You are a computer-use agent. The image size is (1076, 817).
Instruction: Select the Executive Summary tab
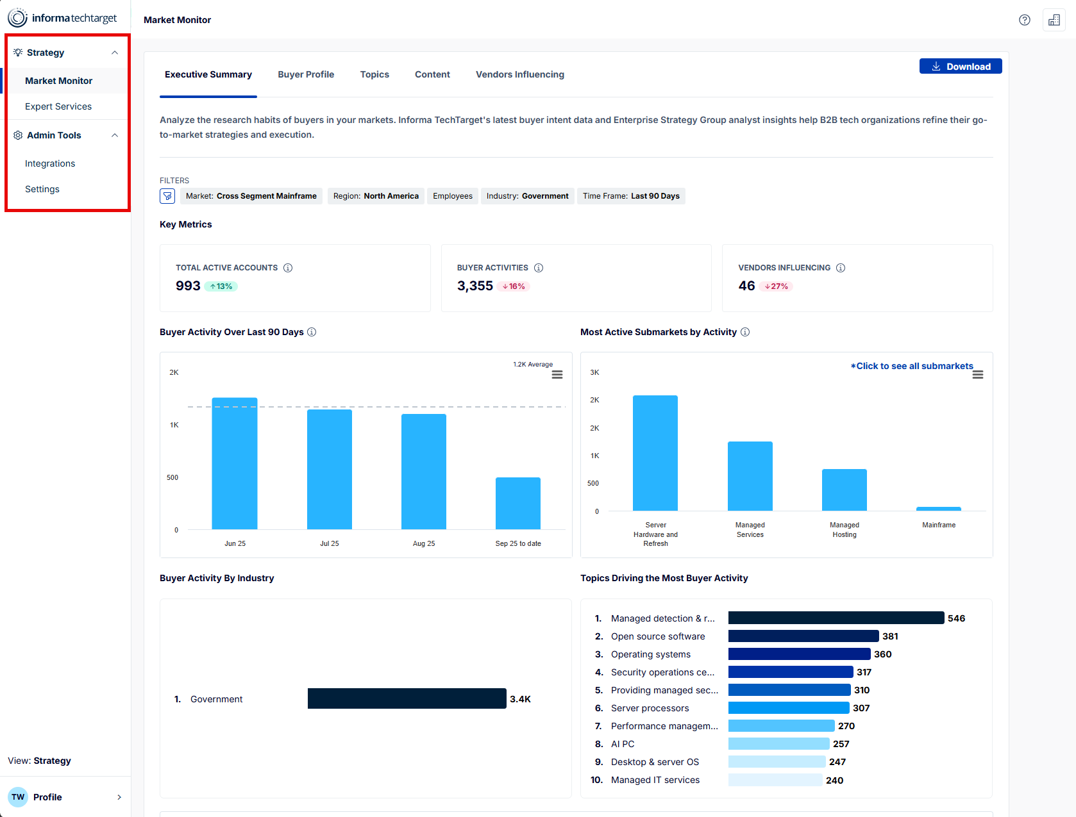(208, 74)
